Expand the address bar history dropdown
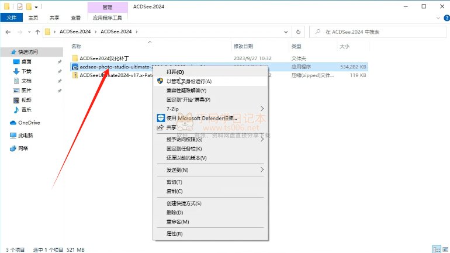The width and height of the screenshot is (450, 253). pyautogui.click(x=286, y=32)
